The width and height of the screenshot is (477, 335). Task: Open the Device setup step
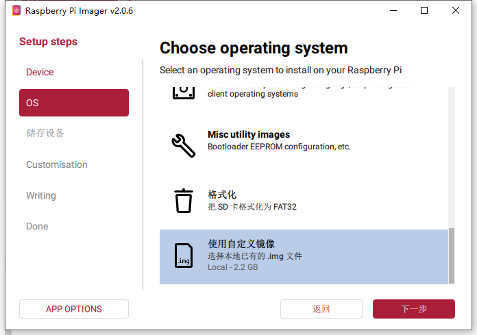click(40, 72)
